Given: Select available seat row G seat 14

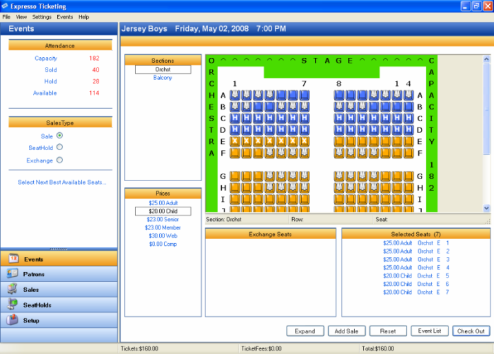Looking at the screenshot, I should 409,176.
